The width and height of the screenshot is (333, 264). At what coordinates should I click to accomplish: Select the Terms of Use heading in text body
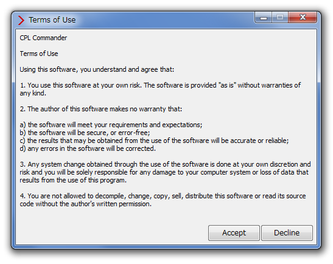[x=39, y=54]
